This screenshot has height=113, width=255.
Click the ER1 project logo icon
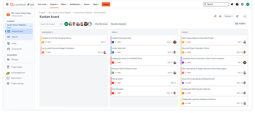click(x=8, y=14)
